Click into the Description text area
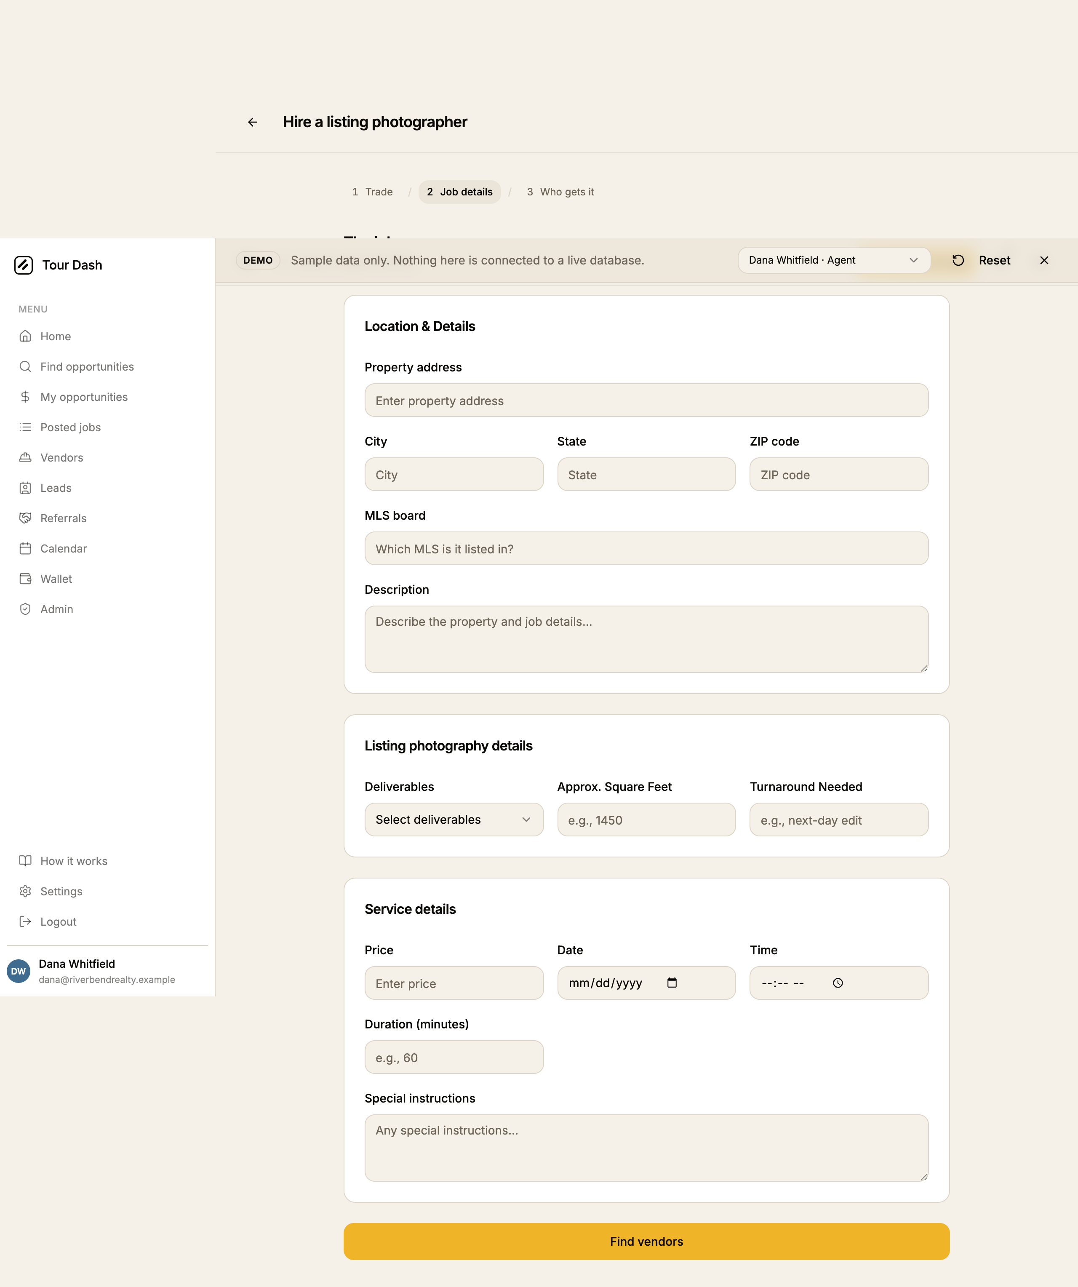The height and width of the screenshot is (1287, 1078). 646,639
